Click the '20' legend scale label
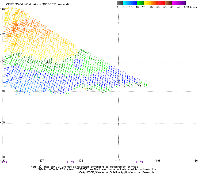This screenshot has height=174, width=198. coord(144,7)
